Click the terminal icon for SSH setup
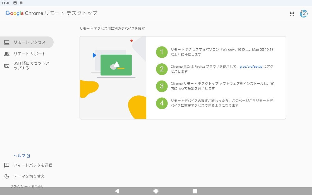Viewport: 312px width, 195px height. (x=7, y=66)
